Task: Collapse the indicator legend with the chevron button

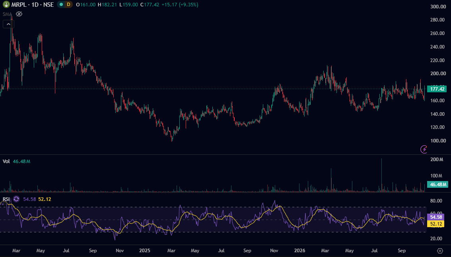Action: [x=8, y=24]
